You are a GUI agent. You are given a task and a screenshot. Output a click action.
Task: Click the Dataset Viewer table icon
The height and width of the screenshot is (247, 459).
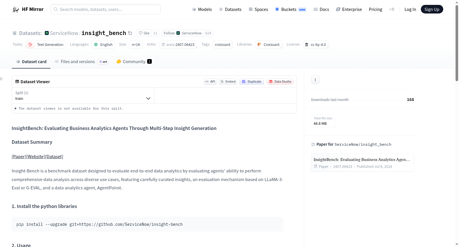[x=17, y=81]
